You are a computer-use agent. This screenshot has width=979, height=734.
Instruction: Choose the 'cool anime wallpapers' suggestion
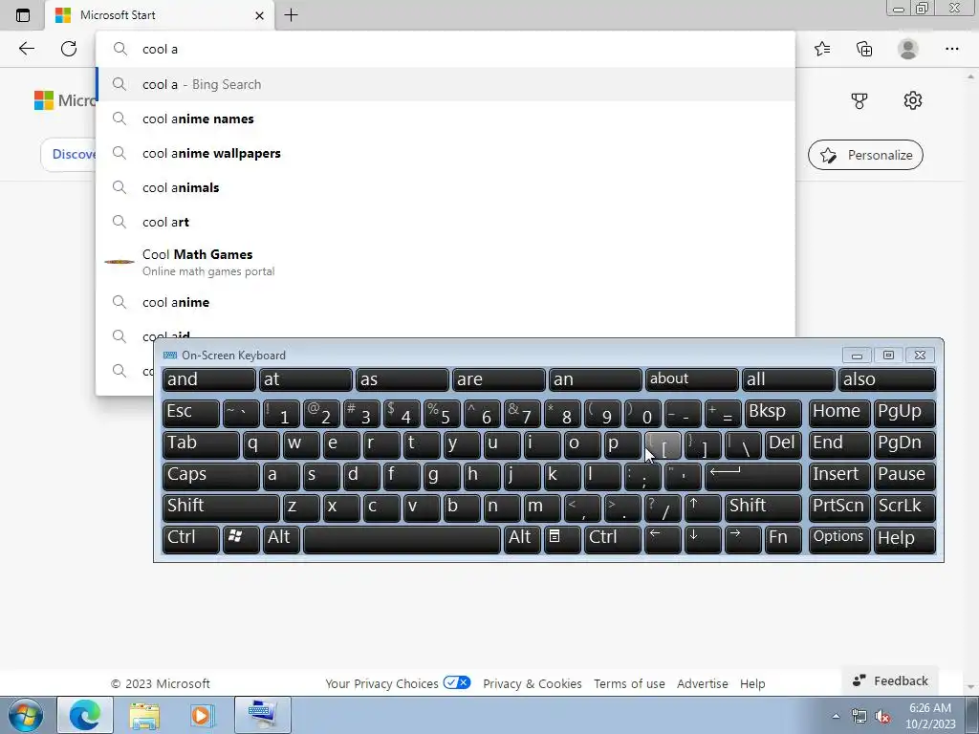446,153
